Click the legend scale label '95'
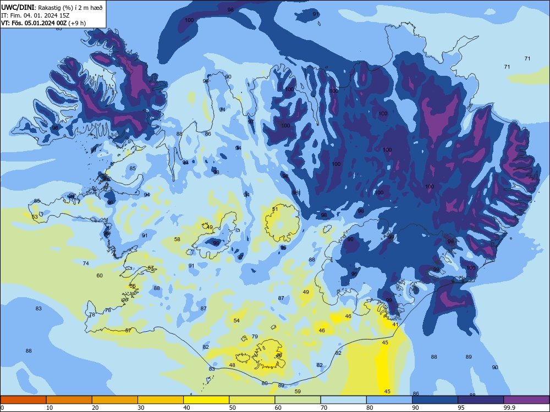Viewport: 550px width, 412px height. pos(461,408)
